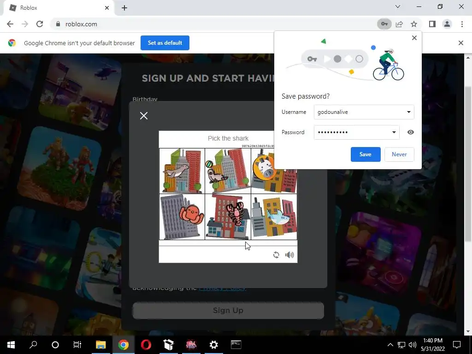Click the lock icon beside roblox.com
Screen dimensions: 472x354
click(x=58, y=24)
